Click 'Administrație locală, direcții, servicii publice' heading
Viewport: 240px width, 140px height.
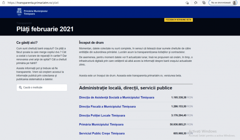[126, 88]
